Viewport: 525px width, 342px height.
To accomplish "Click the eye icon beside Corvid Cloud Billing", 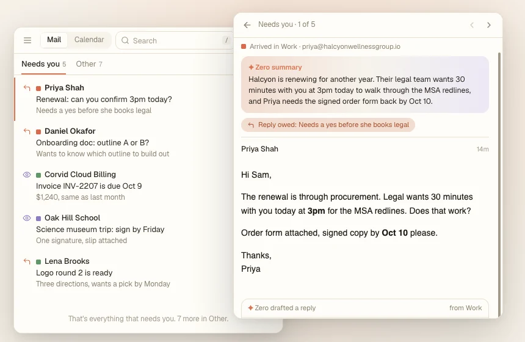I will [x=27, y=175].
